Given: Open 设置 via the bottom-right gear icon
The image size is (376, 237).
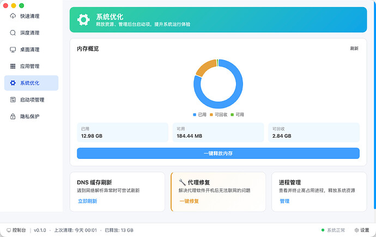Looking at the screenshot, I should [x=357, y=230].
